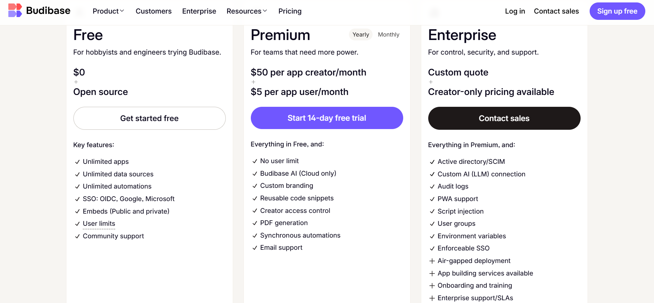Click the underlined User limits feature
Screen dimensions: 654x303
click(99, 224)
